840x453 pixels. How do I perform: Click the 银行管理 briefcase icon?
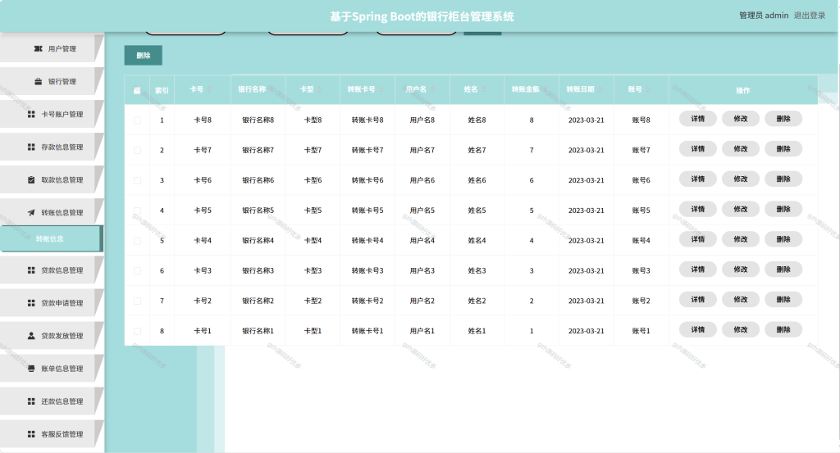point(38,81)
